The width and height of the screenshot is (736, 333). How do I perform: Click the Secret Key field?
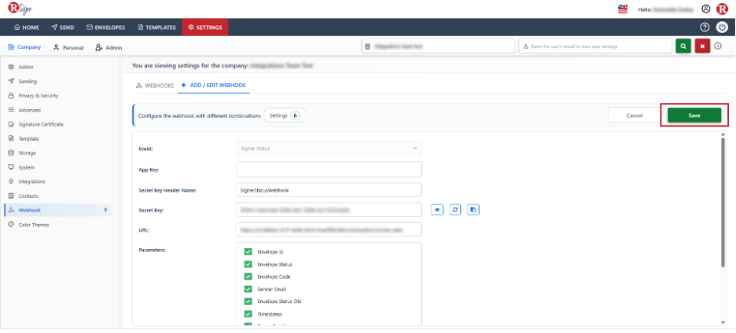click(x=329, y=210)
